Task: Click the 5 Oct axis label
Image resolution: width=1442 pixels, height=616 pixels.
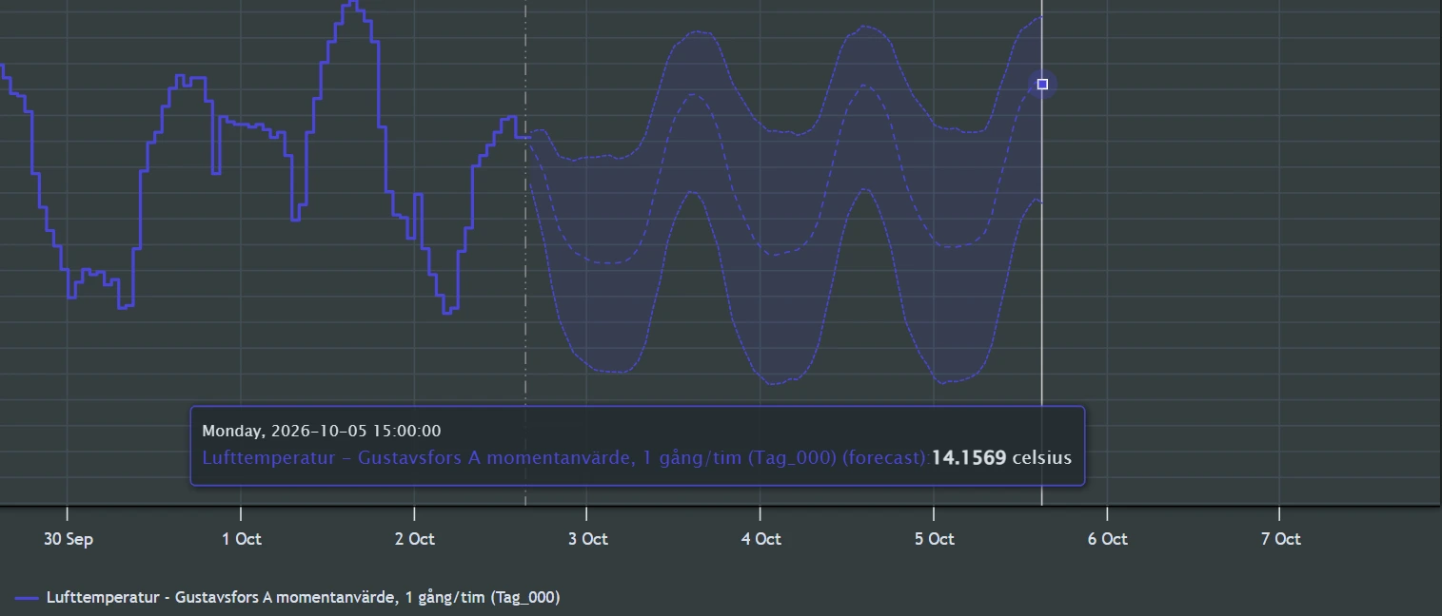Action: [x=934, y=539]
